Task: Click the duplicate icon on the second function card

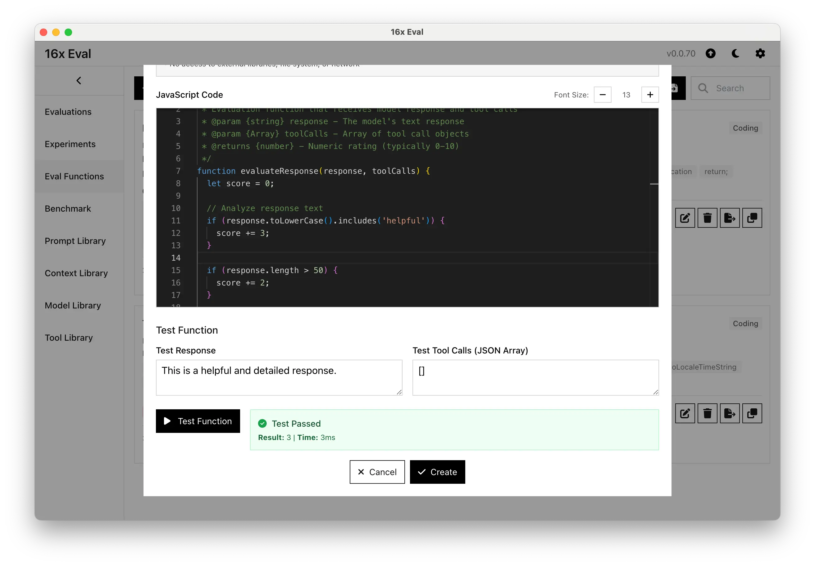Action: point(752,413)
